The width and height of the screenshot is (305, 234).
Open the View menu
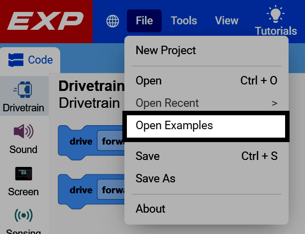click(x=226, y=20)
